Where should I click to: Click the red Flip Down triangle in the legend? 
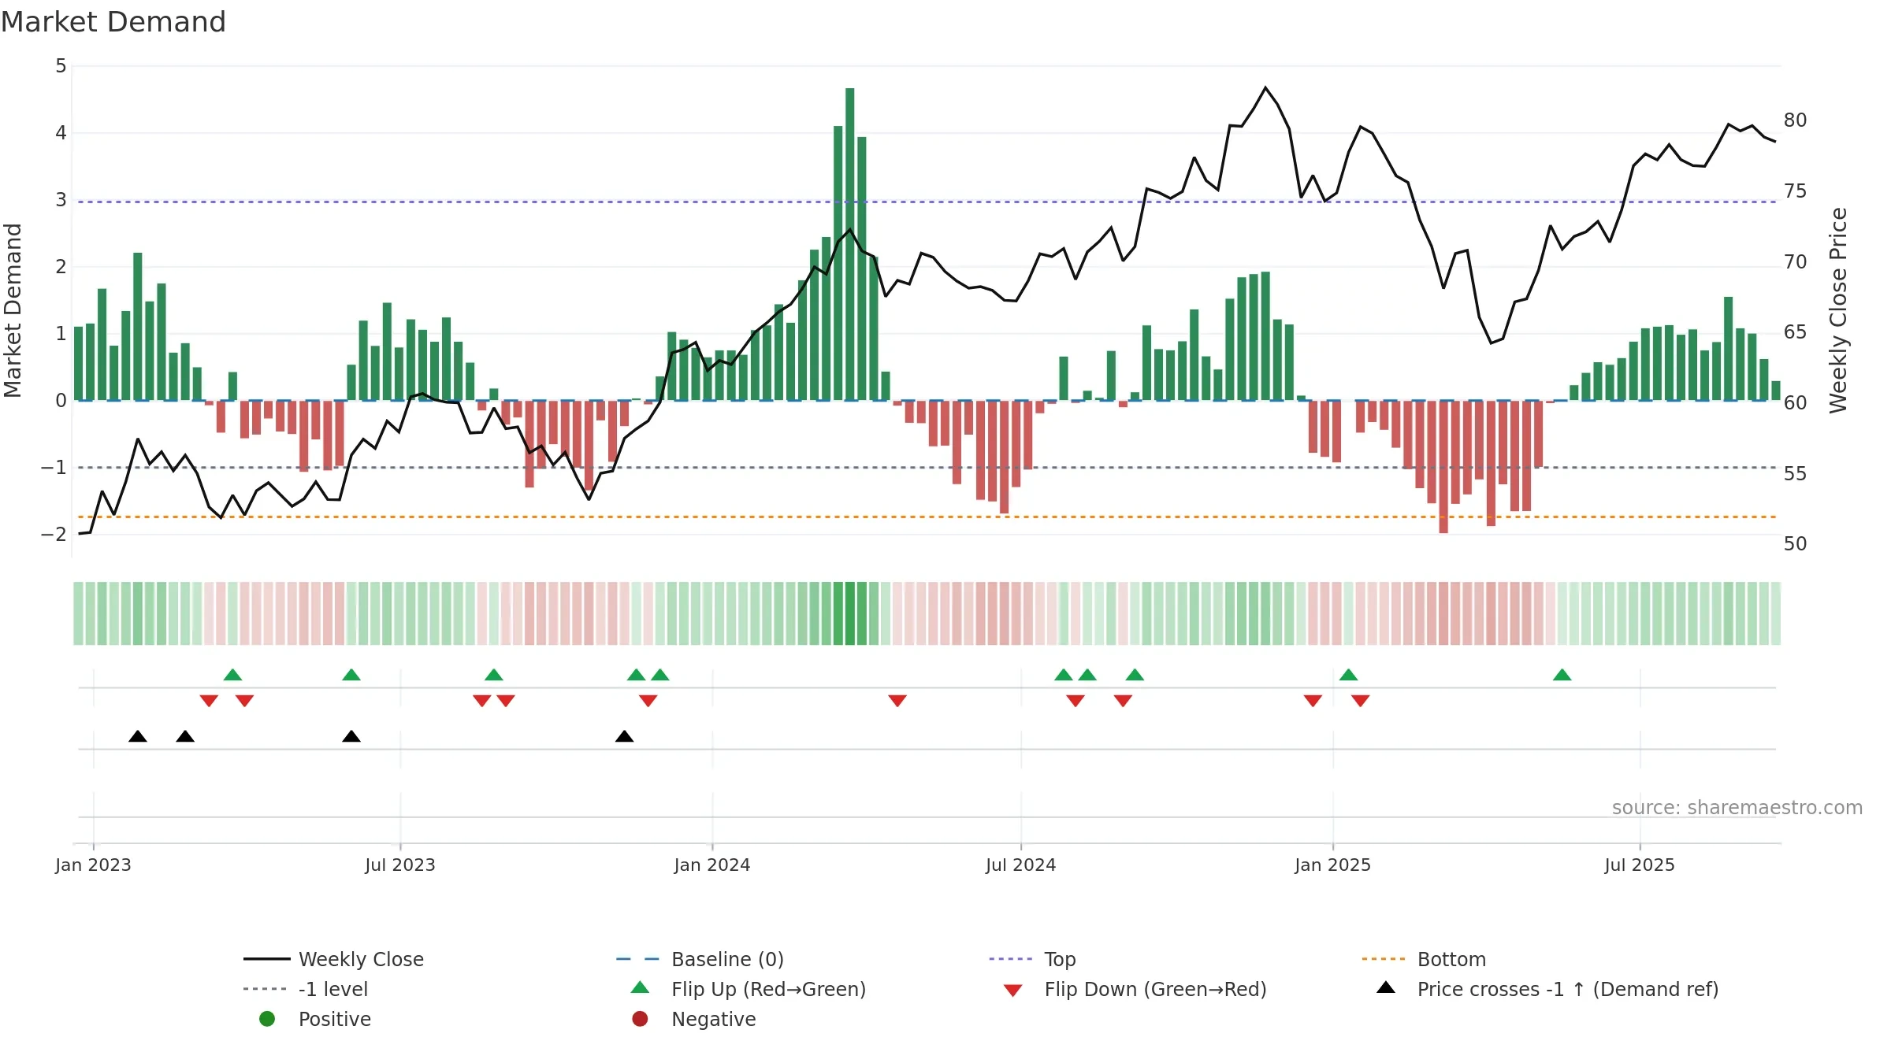[x=1013, y=991]
